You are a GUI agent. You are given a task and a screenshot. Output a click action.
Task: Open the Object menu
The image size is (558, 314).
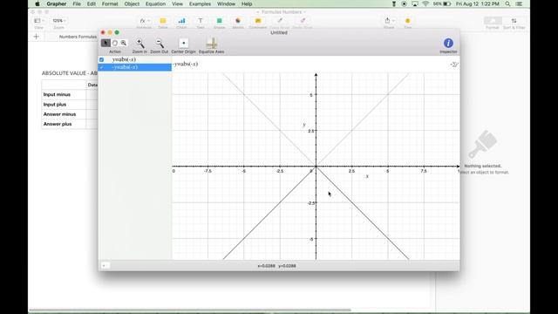[132, 3]
